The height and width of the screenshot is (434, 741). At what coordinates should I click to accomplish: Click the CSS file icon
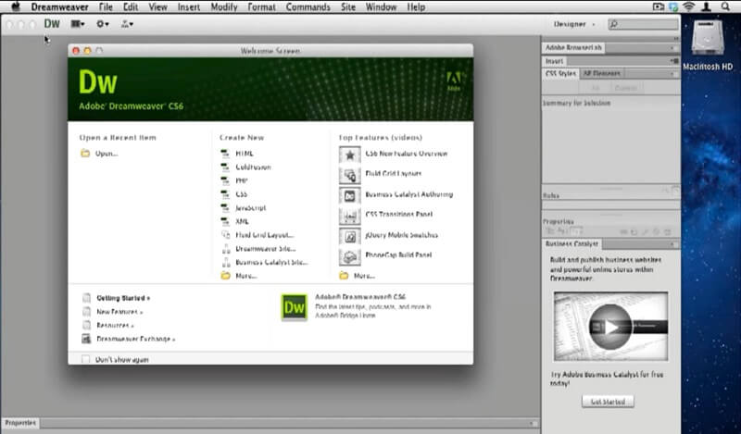pos(225,194)
